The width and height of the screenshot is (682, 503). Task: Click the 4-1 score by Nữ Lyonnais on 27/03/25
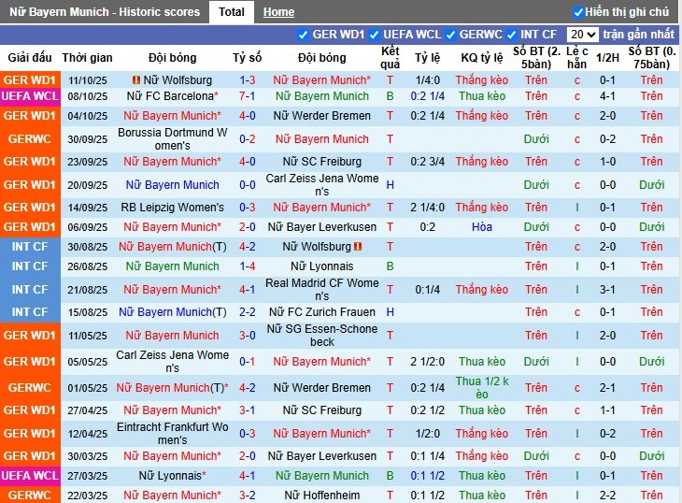(247, 476)
